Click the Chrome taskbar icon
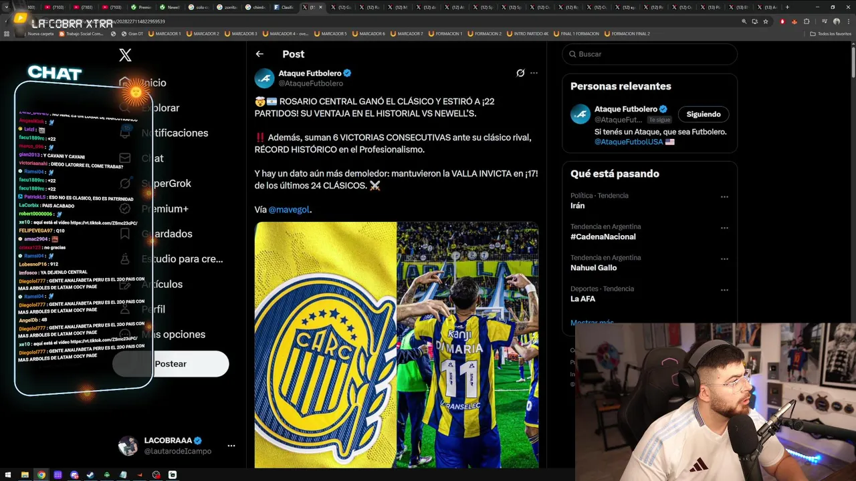 tap(41, 475)
